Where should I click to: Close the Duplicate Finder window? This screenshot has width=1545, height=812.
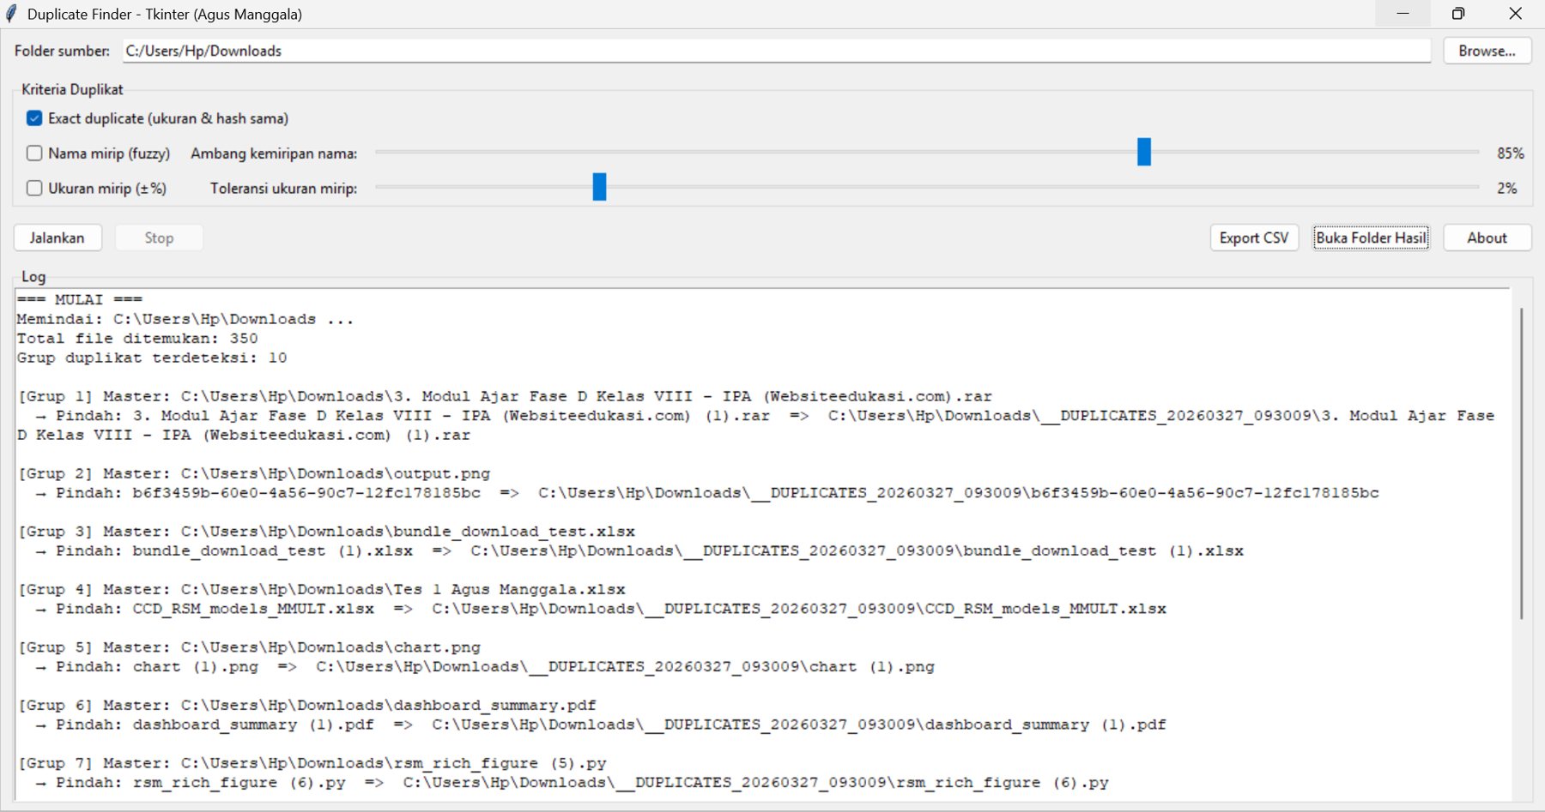1515,14
